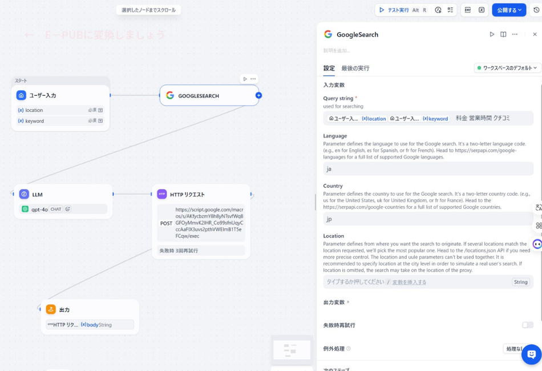This screenshot has height=371, width=542.
Task: Open the GoogleSearch documentation book icon
Action: [503, 34]
